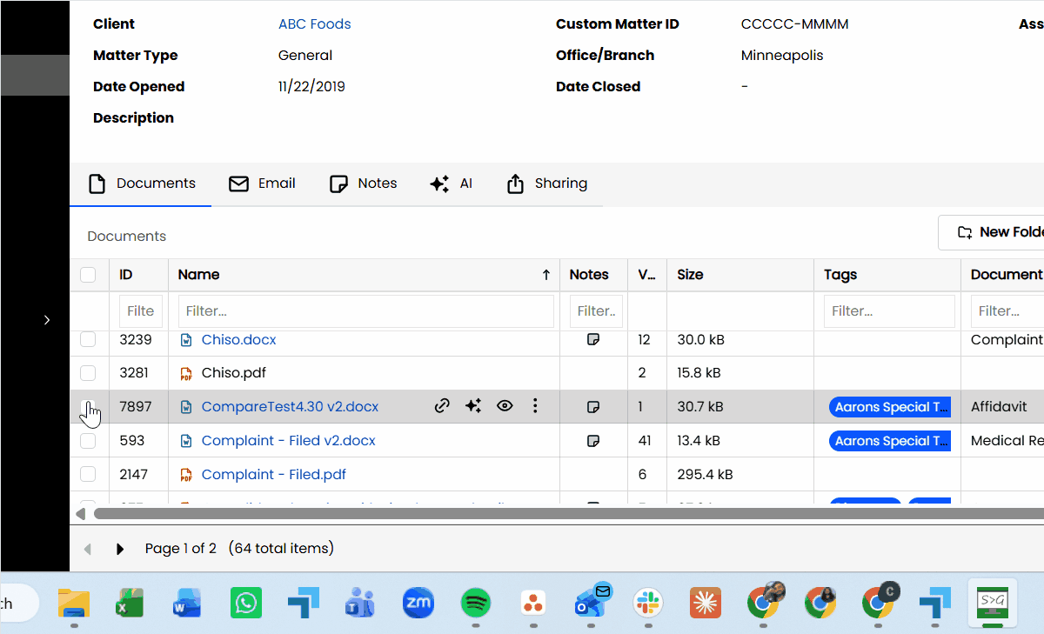Switch to the AI tab
Screen dimensions: 1044x634
pyautogui.click(x=452, y=184)
